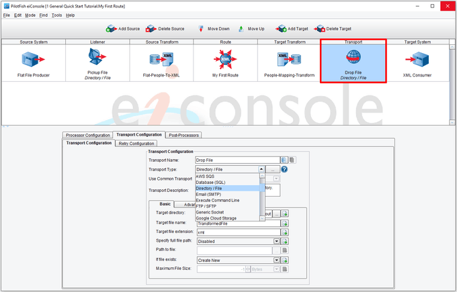Click in the Target file extension field

[239, 232]
